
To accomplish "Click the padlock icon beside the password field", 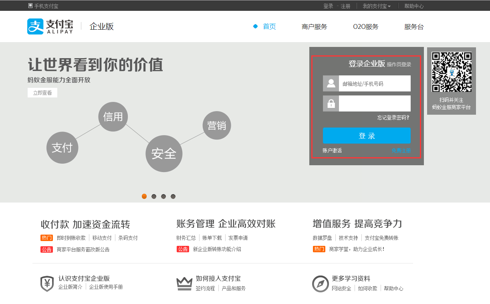I will click(x=330, y=103).
